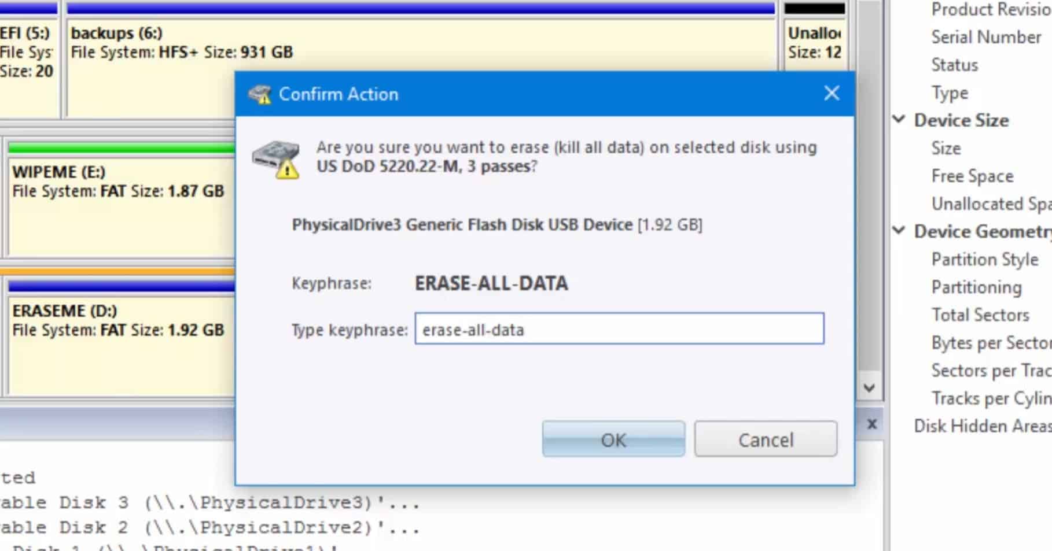Click the disk view scroll down arrow
Viewport: 1052px width, 551px height.
click(869, 388)
